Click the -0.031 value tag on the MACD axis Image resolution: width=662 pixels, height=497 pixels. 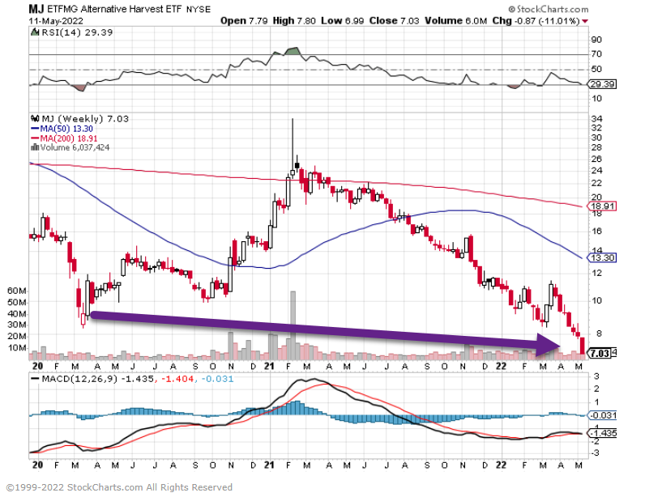pyautogui.click(x=602, y=415)
